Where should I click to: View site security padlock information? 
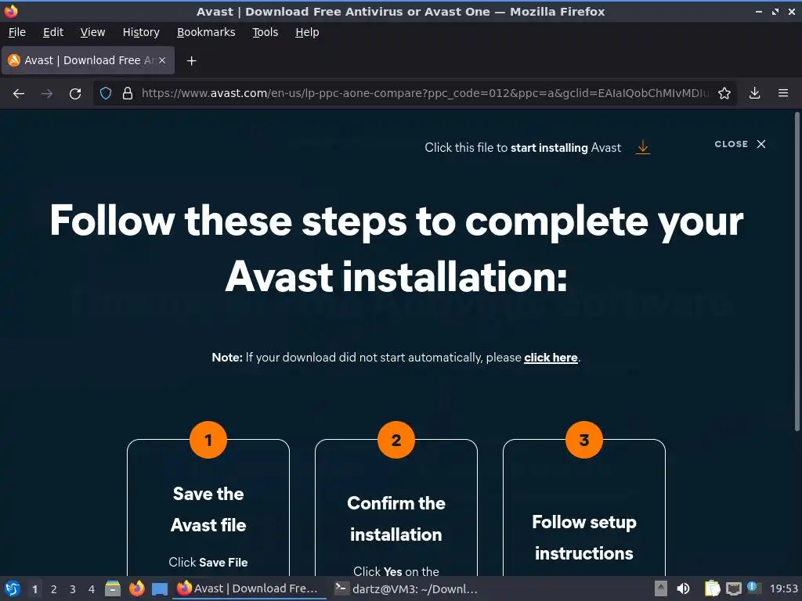coord(128,93)
